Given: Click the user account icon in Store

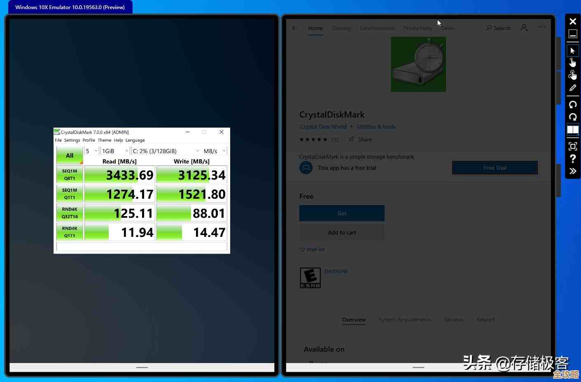Looking at the screenshot, I should coord(524,28).
